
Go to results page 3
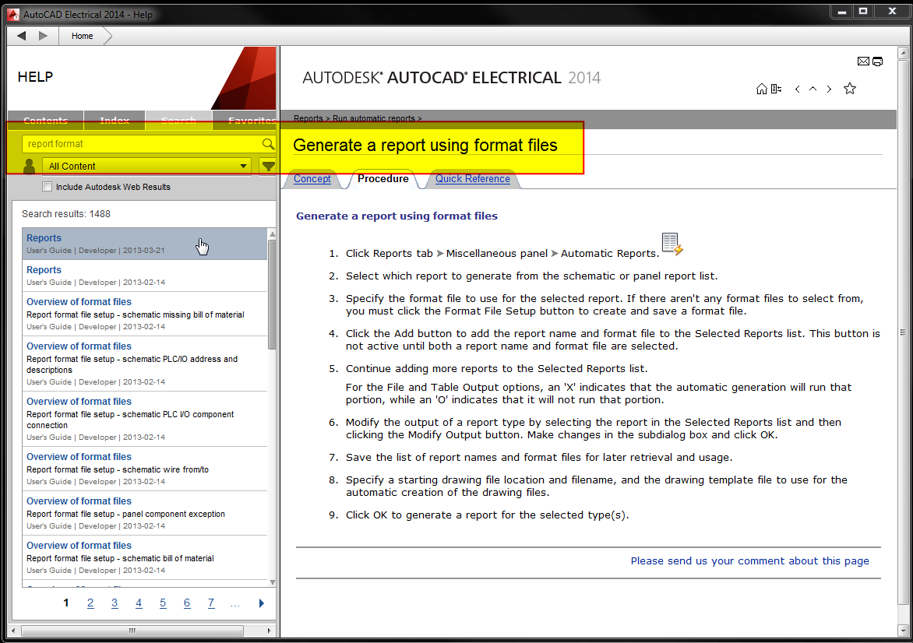tap(115, 603)
